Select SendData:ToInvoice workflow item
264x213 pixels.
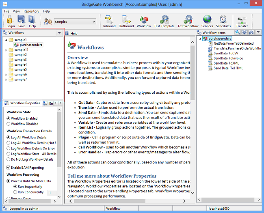pyautogui.click(x=228, y=58)
